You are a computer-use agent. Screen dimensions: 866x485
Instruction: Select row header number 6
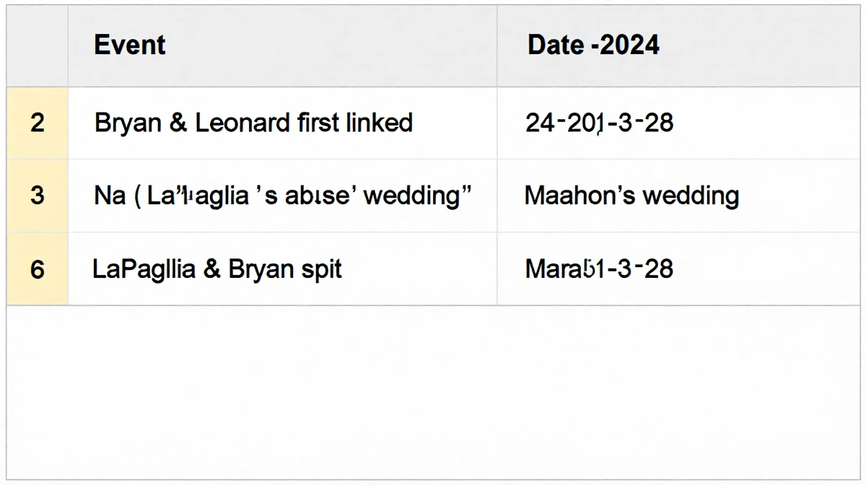(38, 269)
